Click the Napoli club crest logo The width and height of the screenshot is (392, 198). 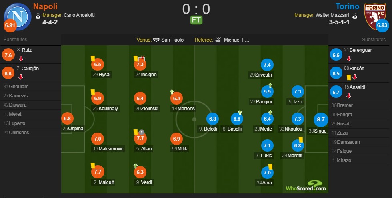pos(18,16)
